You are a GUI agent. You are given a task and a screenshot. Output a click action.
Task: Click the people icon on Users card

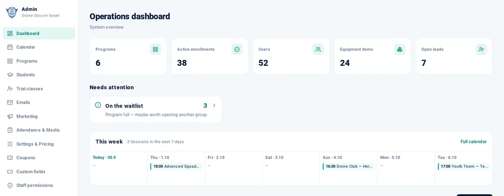pos(318,49)
